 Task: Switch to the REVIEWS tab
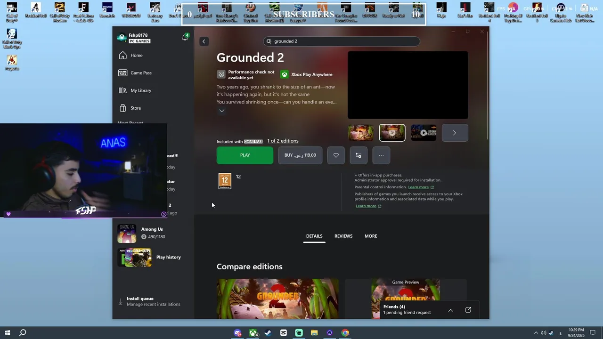coord(343,236)
